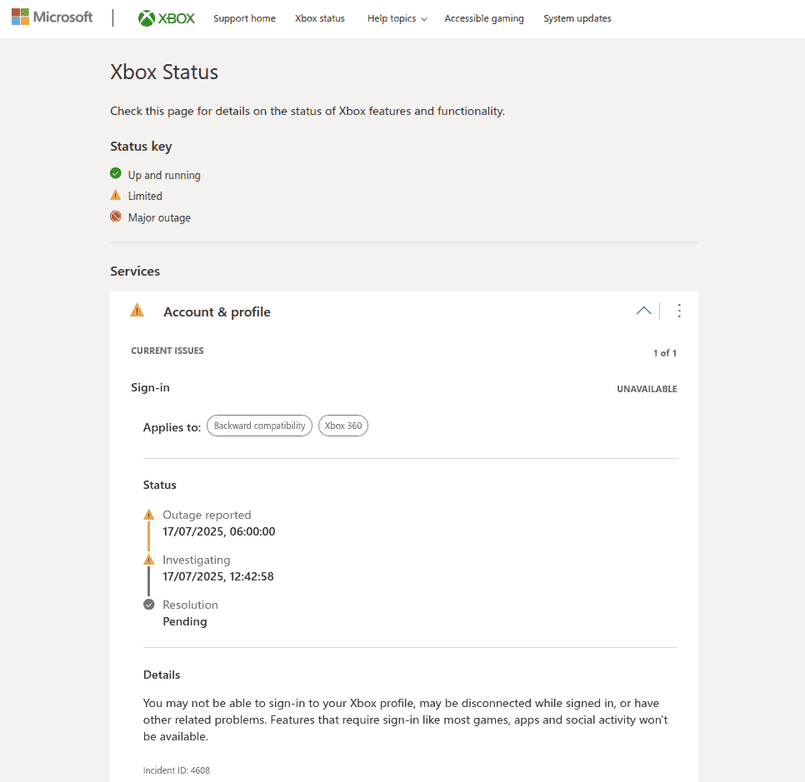Click the red Major outage icon
Screen dimensions: 805x782
(x=116, y=217)
